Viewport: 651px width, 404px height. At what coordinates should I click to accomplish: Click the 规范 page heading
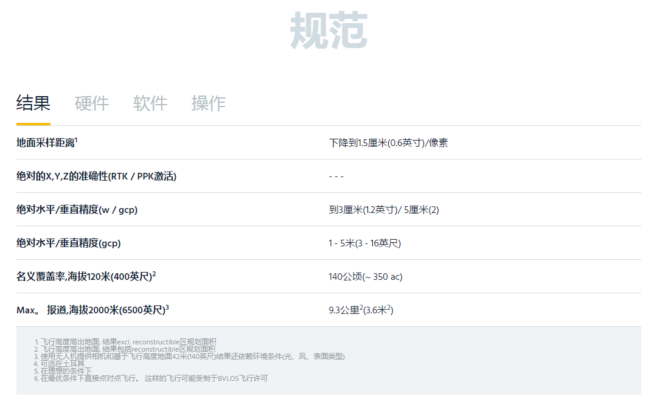[x=328, y=30]
